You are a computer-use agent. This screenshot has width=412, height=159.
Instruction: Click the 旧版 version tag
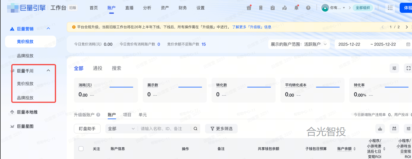point(73,8)
